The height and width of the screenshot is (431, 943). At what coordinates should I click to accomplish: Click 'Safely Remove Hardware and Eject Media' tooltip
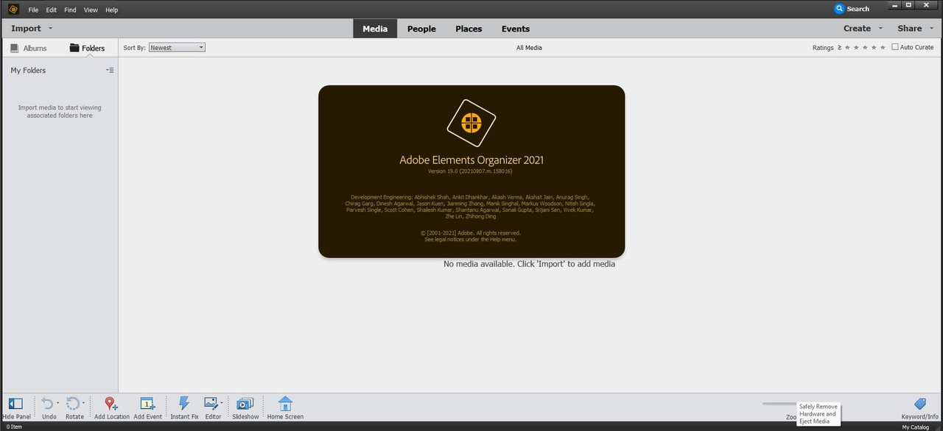click(818, 413)
